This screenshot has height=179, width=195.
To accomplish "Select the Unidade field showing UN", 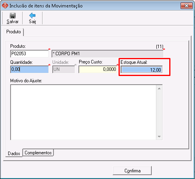I will tap(64, 69).
